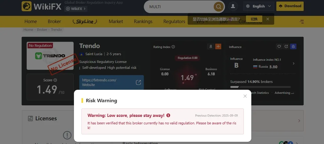Click the search magnifier button

219,7
